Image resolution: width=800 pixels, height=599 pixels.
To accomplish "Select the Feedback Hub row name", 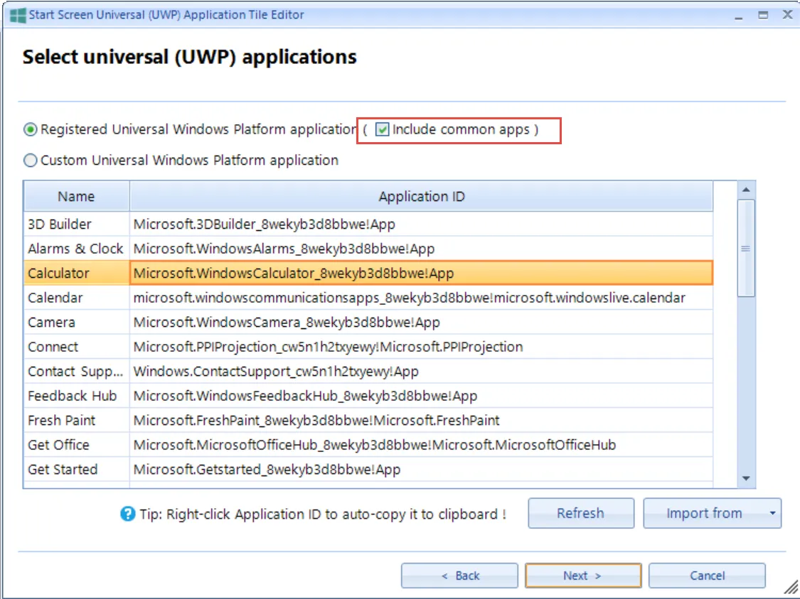I will 77,396.
